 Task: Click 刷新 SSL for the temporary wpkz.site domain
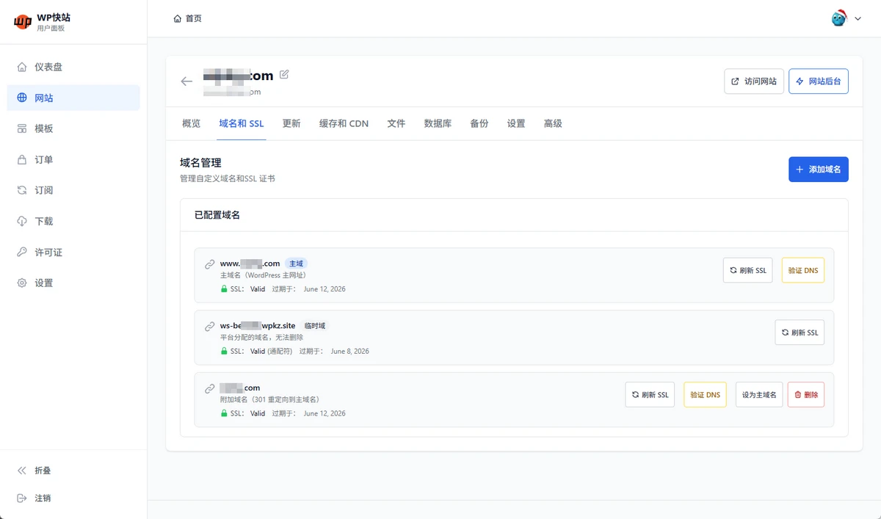click(799, 333)
